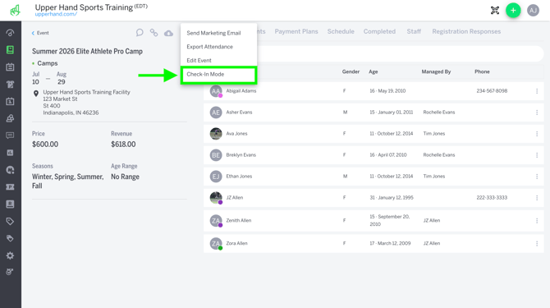Click Ava Jones profile photo

216,134
